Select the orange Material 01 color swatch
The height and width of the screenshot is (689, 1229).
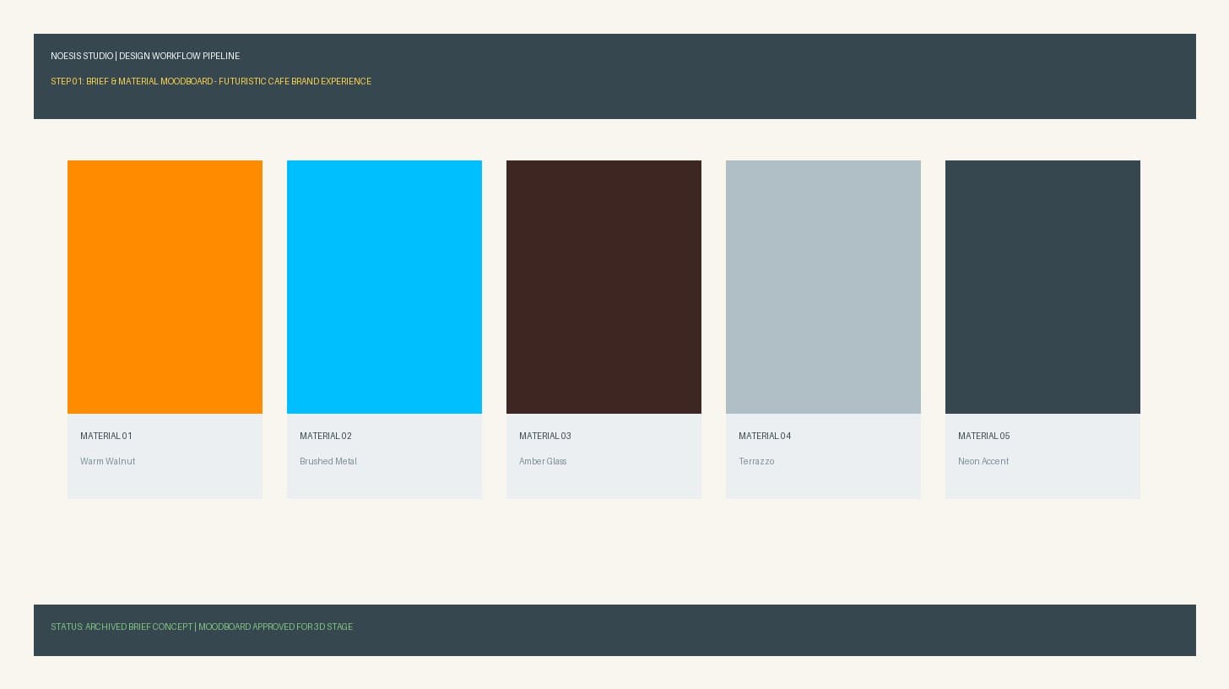(x=165, y=287)
